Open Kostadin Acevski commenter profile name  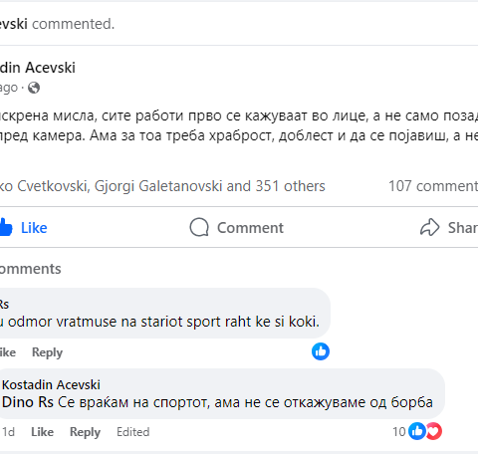(x=51, y=385)
